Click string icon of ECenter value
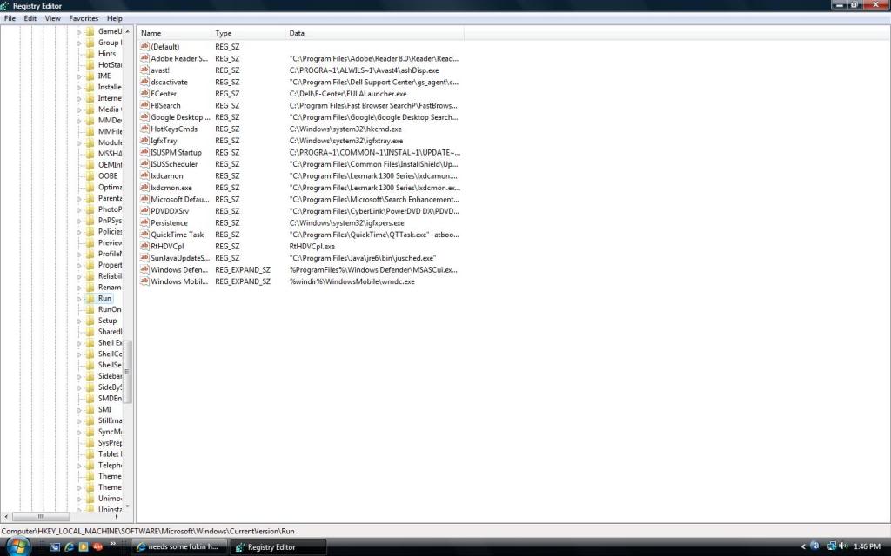891x556 pixels. [144, 94]
